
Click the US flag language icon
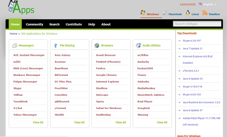(x=201, y=4)
